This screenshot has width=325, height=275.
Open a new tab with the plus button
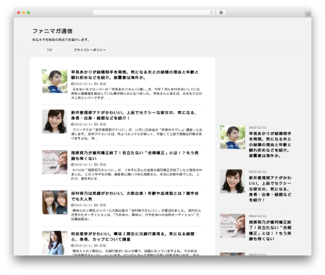tap(308, 14)
